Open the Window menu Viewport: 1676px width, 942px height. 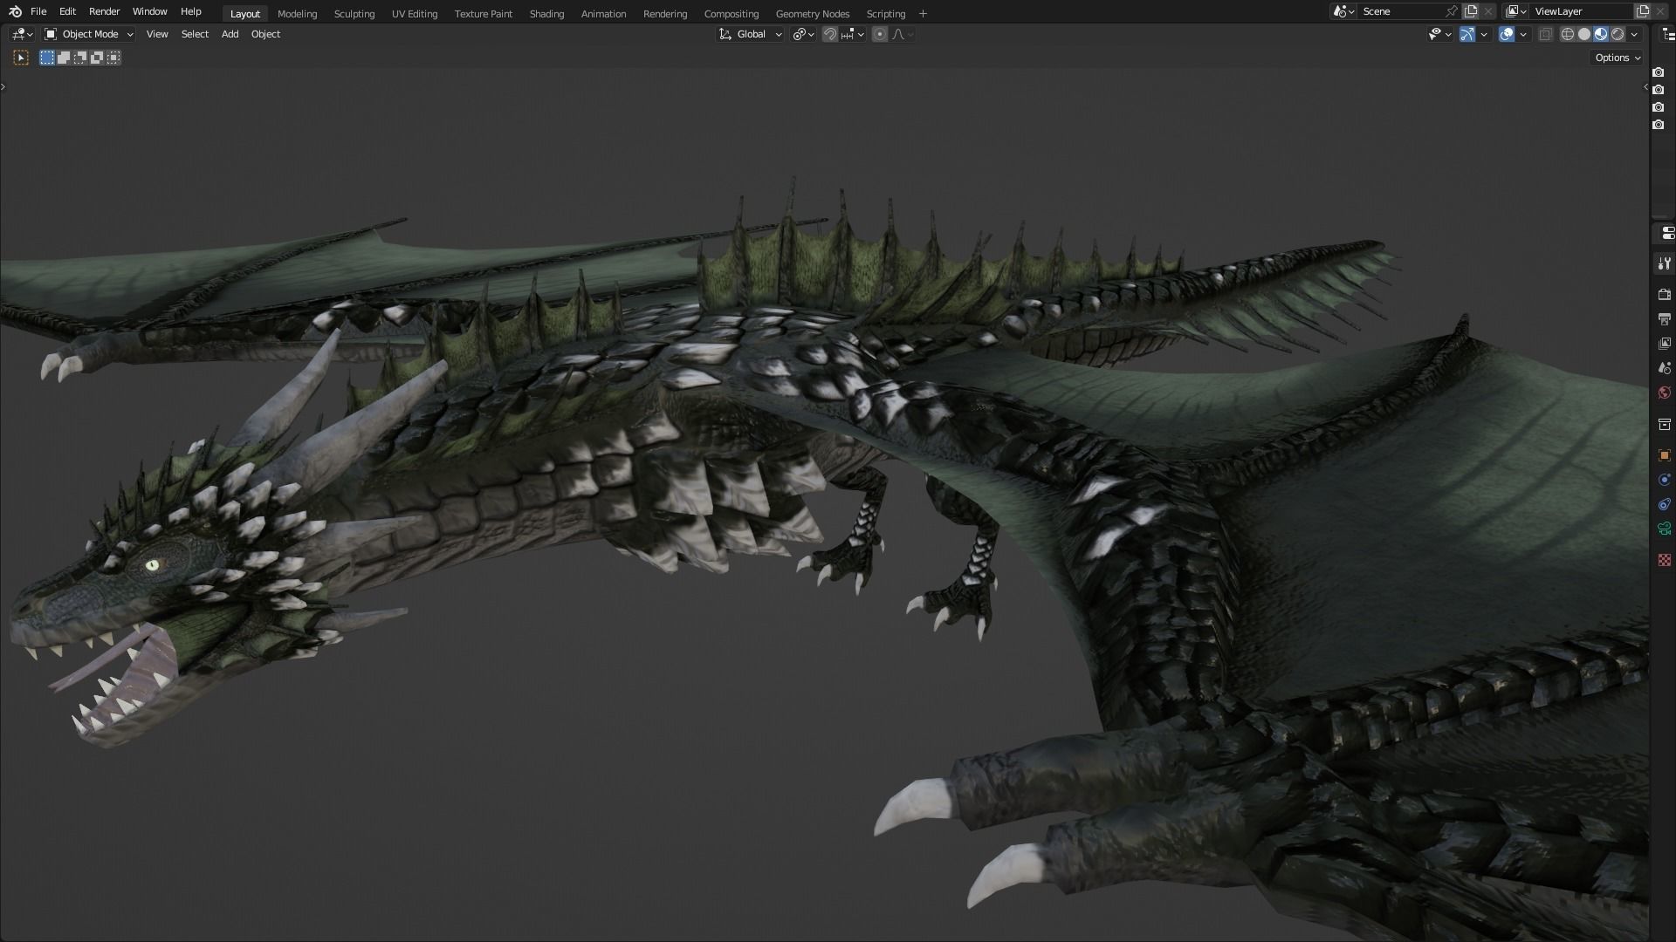pos(149,11)
